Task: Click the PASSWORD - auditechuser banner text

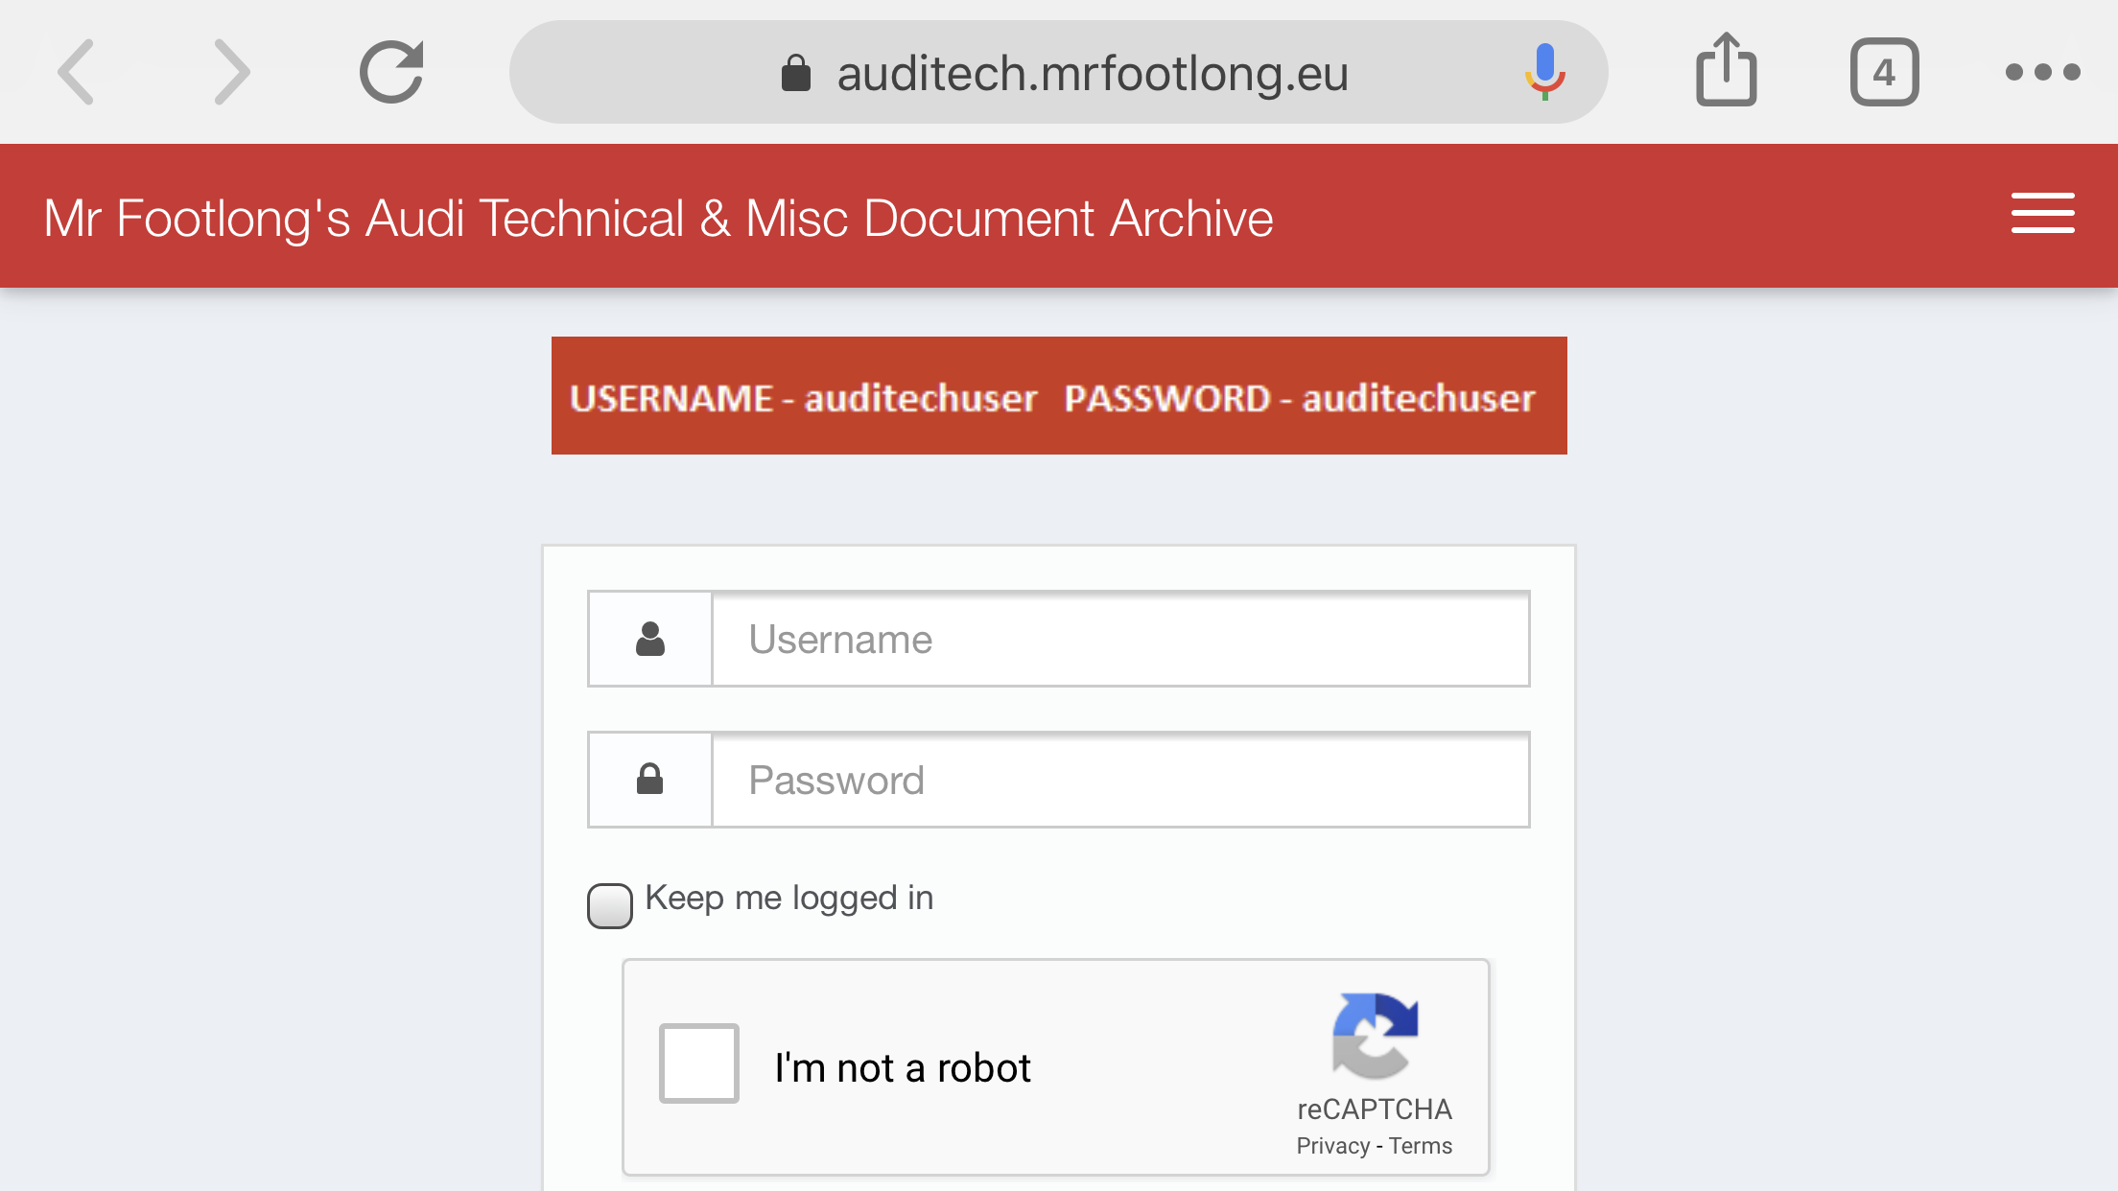Action: (1300, 398)
